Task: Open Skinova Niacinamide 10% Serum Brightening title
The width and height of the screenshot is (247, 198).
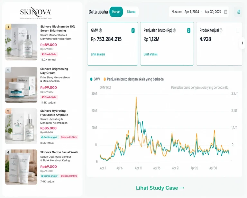Action: coord(58,29)
